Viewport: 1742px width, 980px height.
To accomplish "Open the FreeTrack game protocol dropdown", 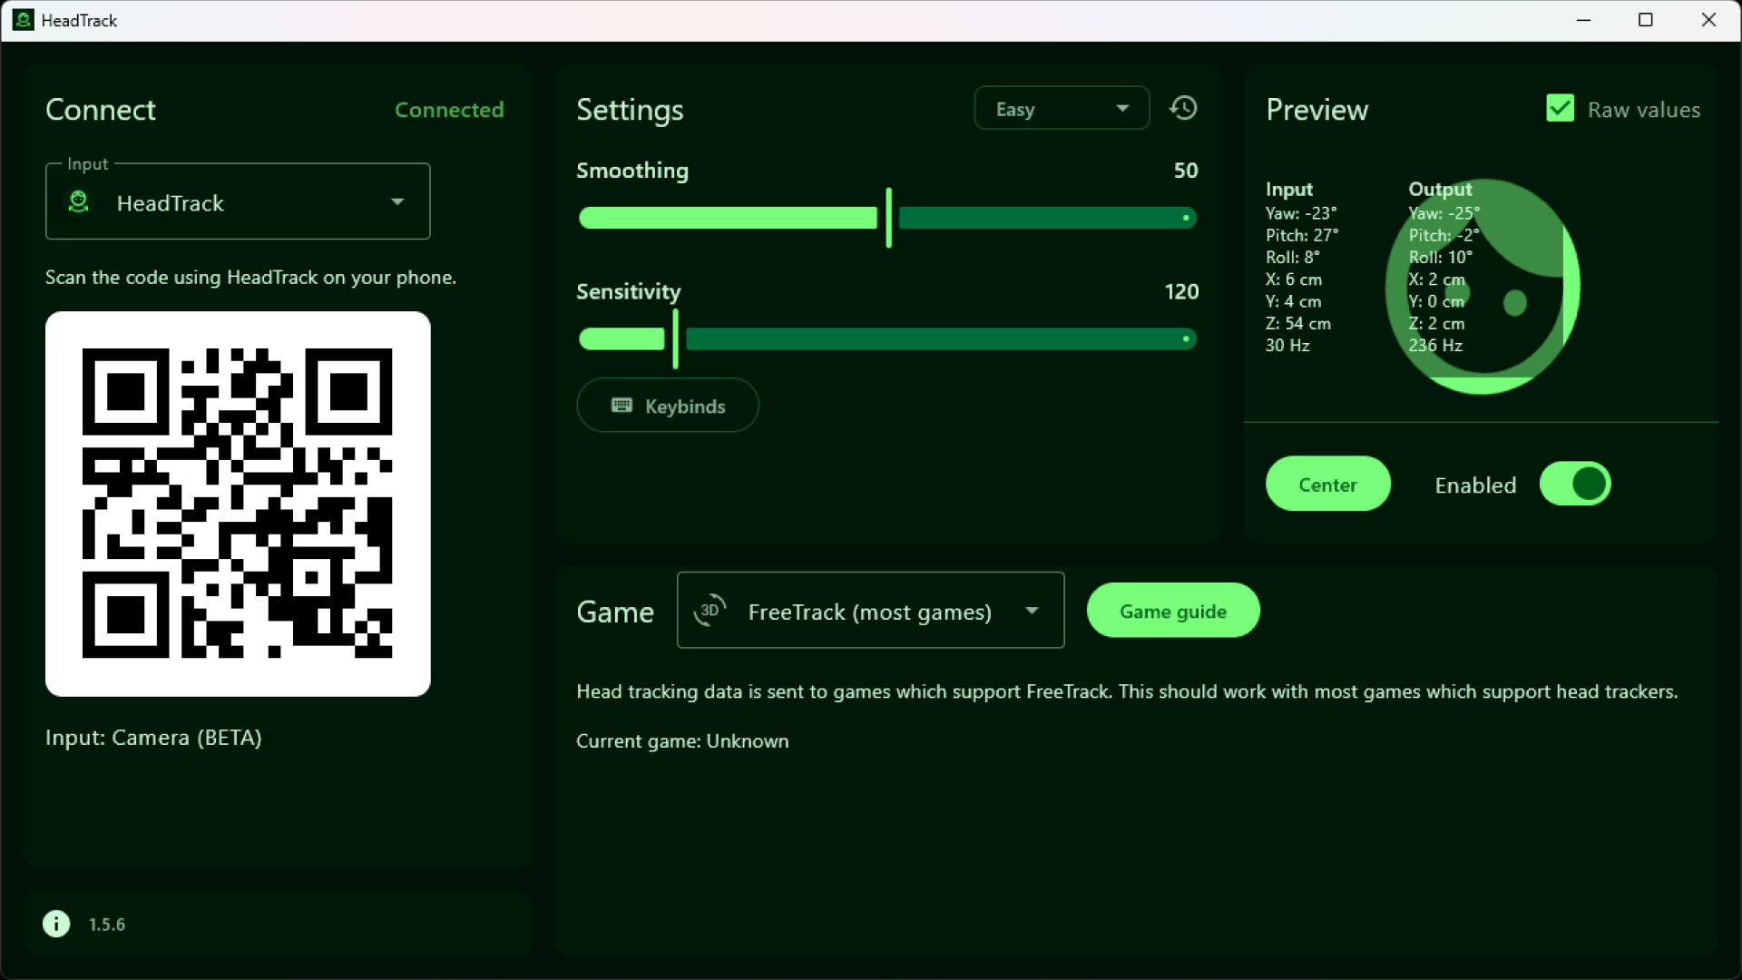I will 870,610.
